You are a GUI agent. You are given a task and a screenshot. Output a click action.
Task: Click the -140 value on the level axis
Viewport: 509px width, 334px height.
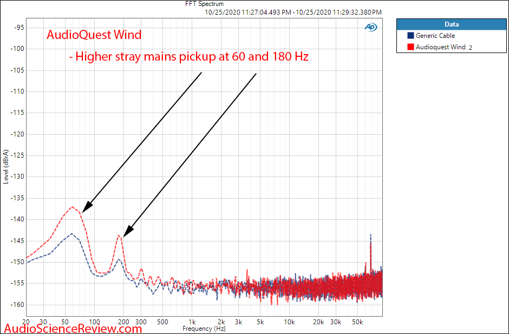point(17,219)
